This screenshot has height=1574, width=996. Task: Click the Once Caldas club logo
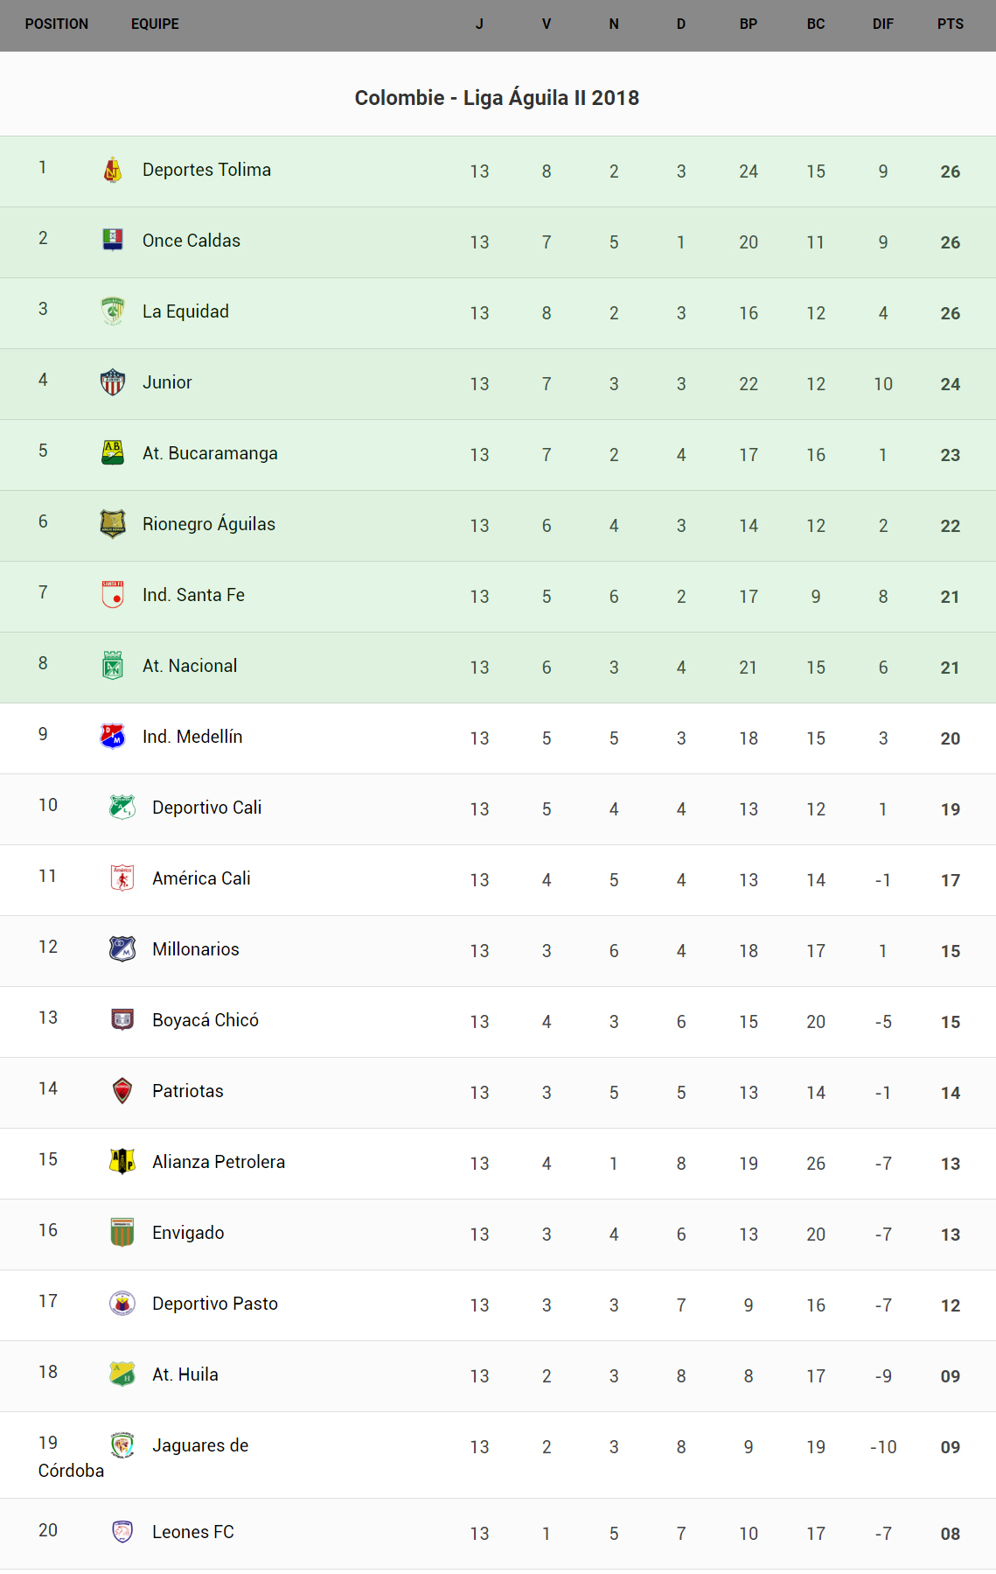(113, 240)
